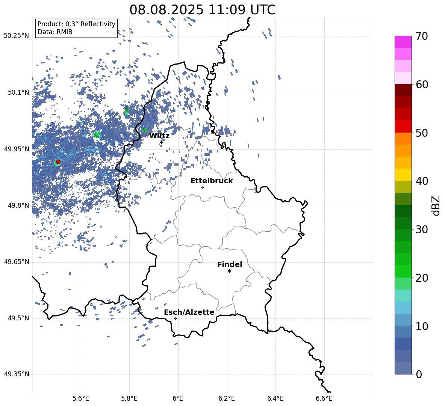The height and width of the screenshot is (406, 445).
Task: Click the 49.35°N latitude label
Action: (x=17, y=374)
